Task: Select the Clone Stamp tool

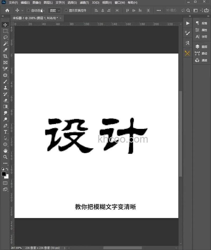Action: tap(5, 88)
